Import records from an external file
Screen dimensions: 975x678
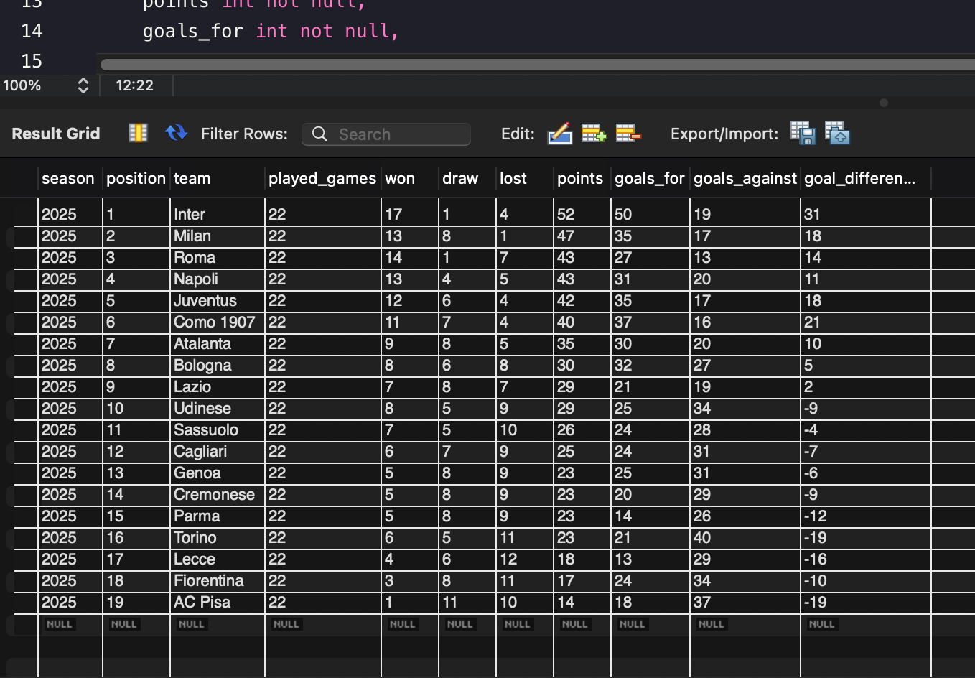pyautogui.click(x=836, y=134)
